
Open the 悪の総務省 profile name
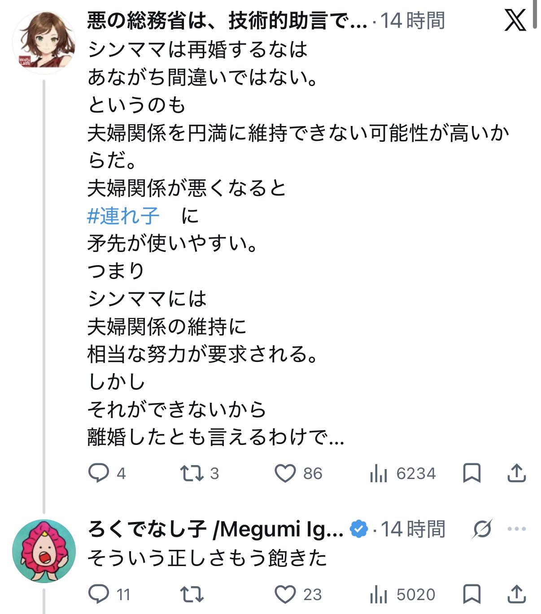[227, 21]
